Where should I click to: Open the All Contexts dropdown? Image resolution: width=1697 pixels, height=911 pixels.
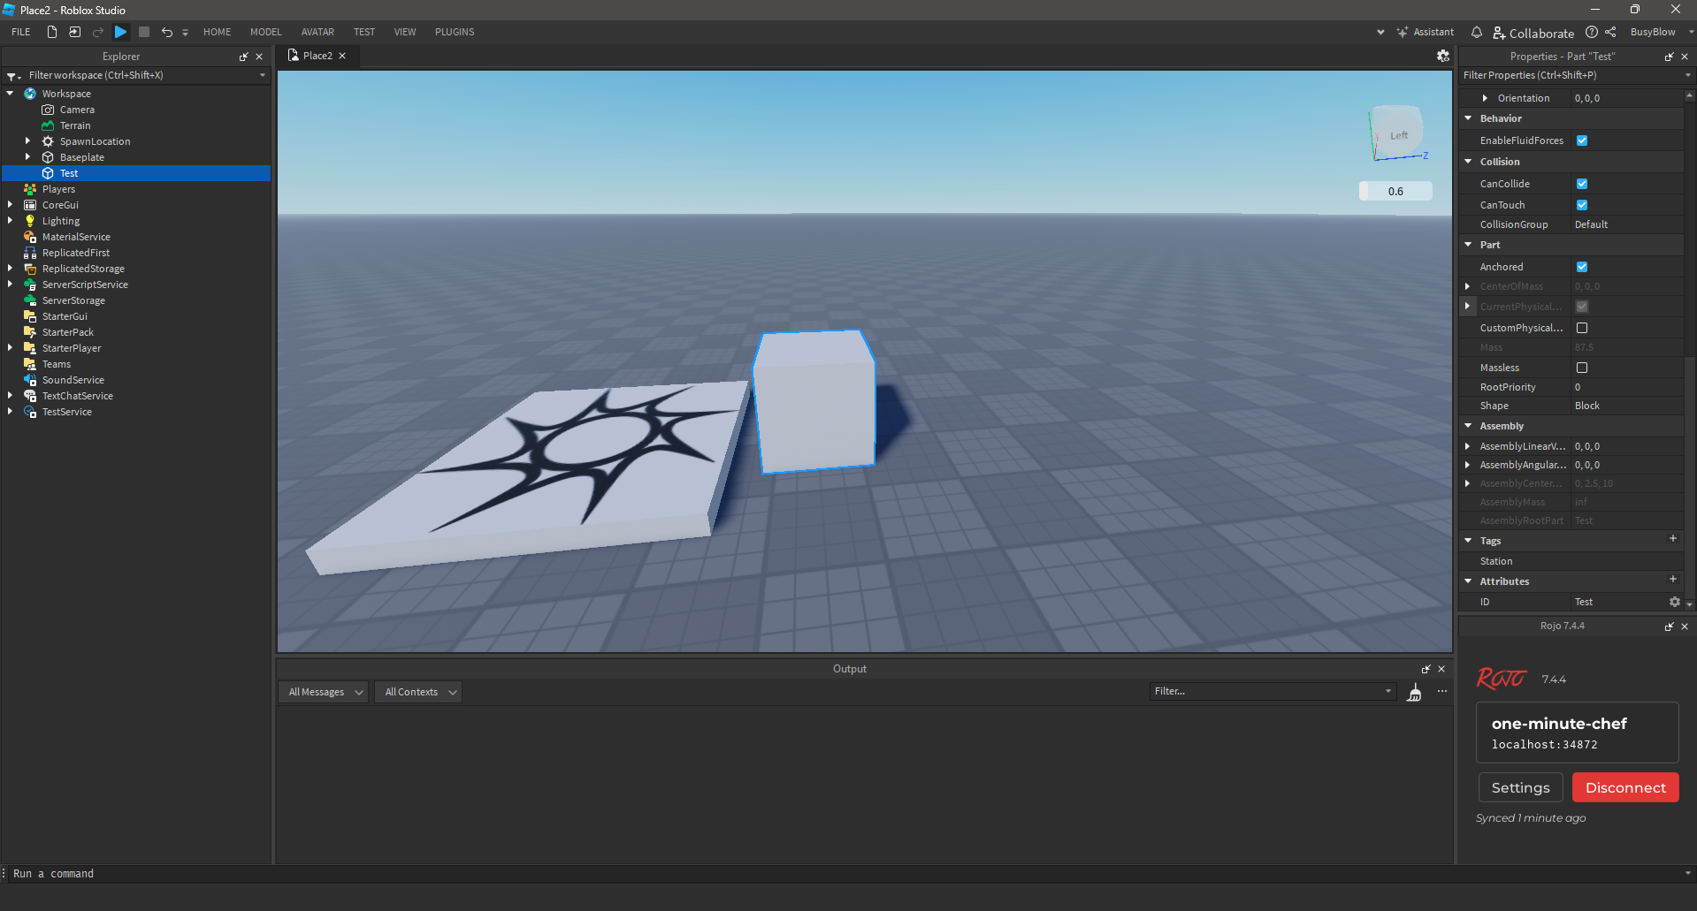tap(418, 692)
